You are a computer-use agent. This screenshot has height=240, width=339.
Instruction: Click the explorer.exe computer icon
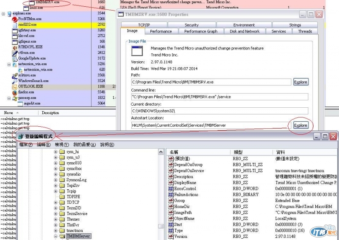click(x=9, y=14)
